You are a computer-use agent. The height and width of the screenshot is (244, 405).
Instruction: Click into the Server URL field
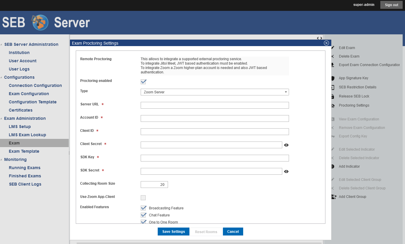[x=215, y=105]
